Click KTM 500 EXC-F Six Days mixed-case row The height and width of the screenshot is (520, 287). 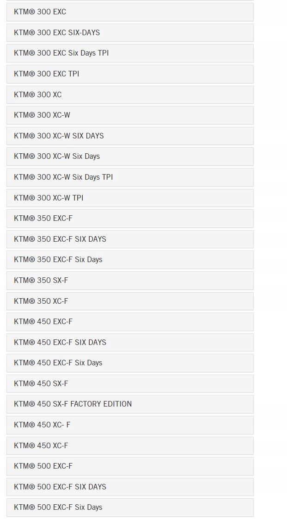click(x=130, y=507)
